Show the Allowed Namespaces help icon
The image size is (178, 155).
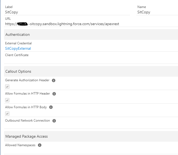coord(40,145)
